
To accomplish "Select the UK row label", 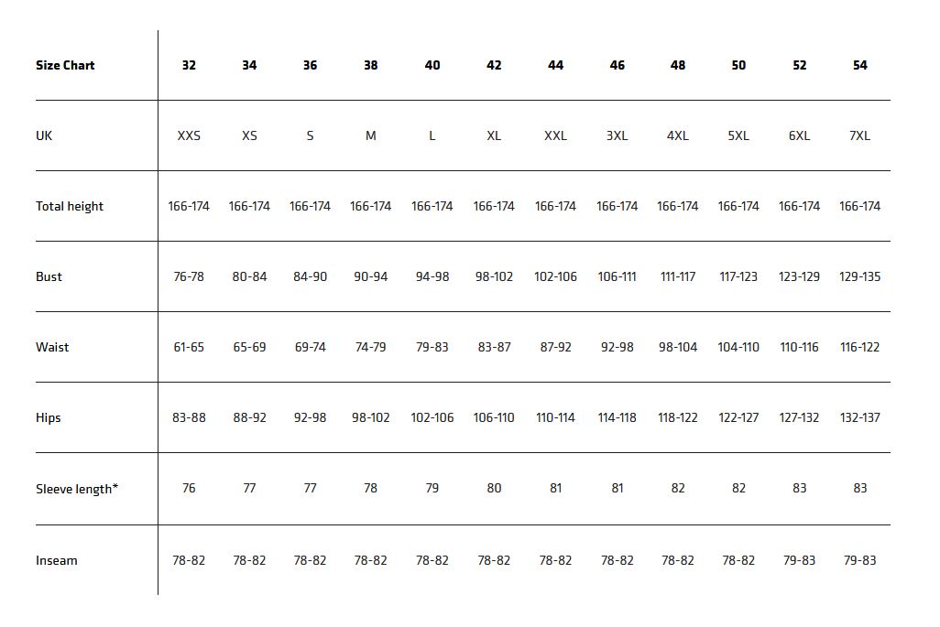I will [x=44, y=135].
